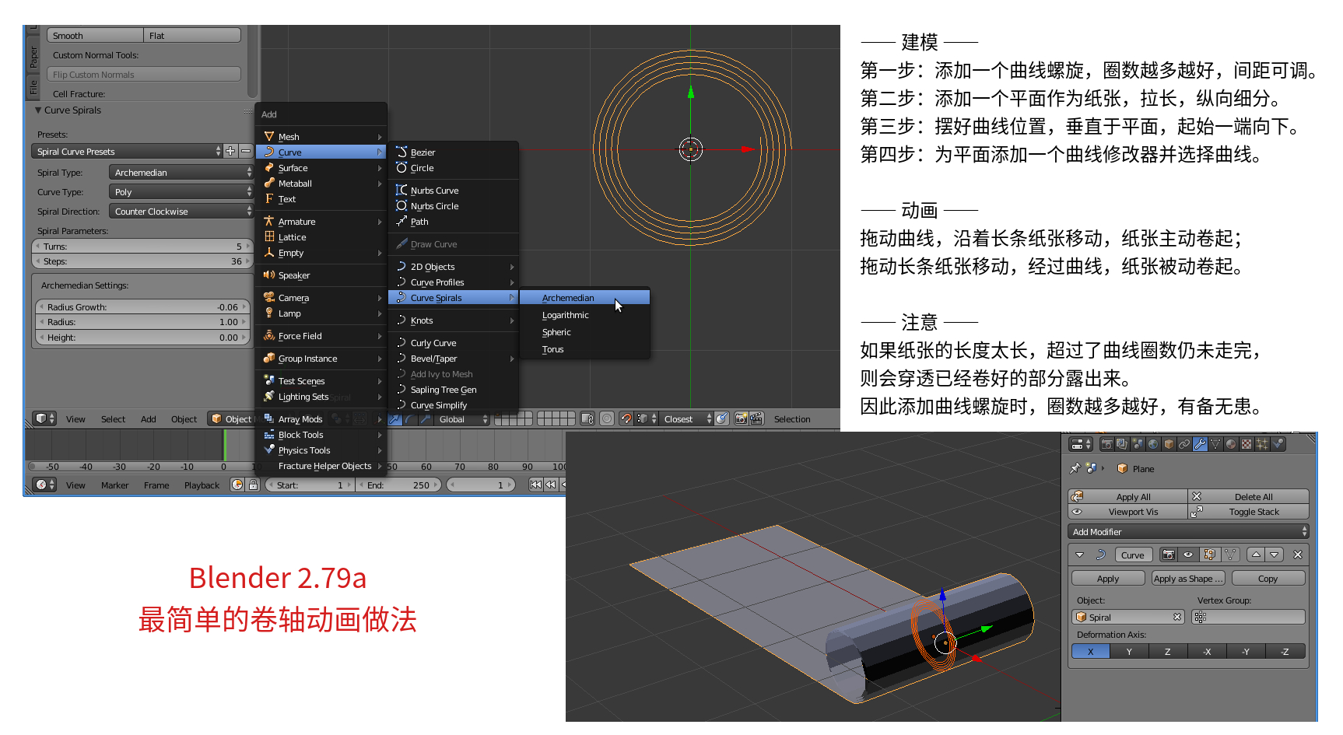This screenshot has height=735, width=1343.
Task: Collapse the Curve modifier panel triangle
Action: (1079, 555)
